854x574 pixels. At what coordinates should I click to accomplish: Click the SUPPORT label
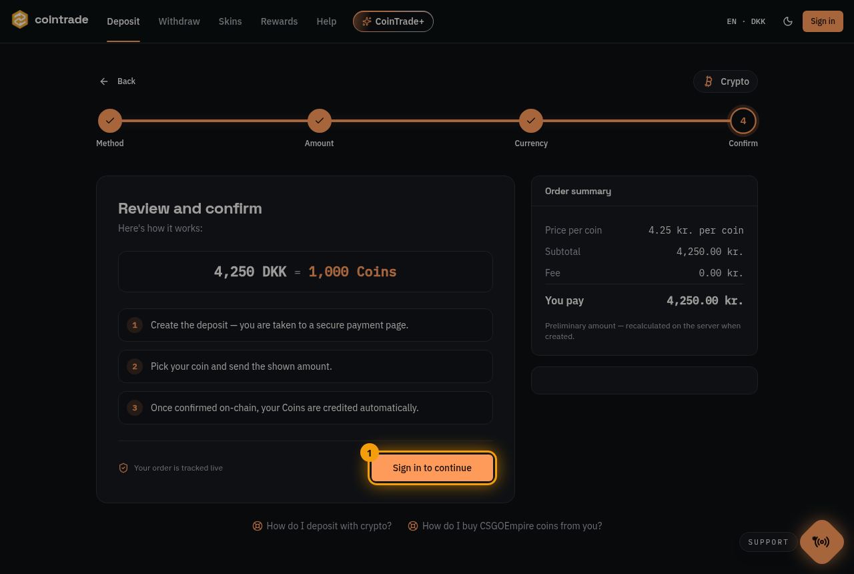pyautogui.click(x=769, y=542)
